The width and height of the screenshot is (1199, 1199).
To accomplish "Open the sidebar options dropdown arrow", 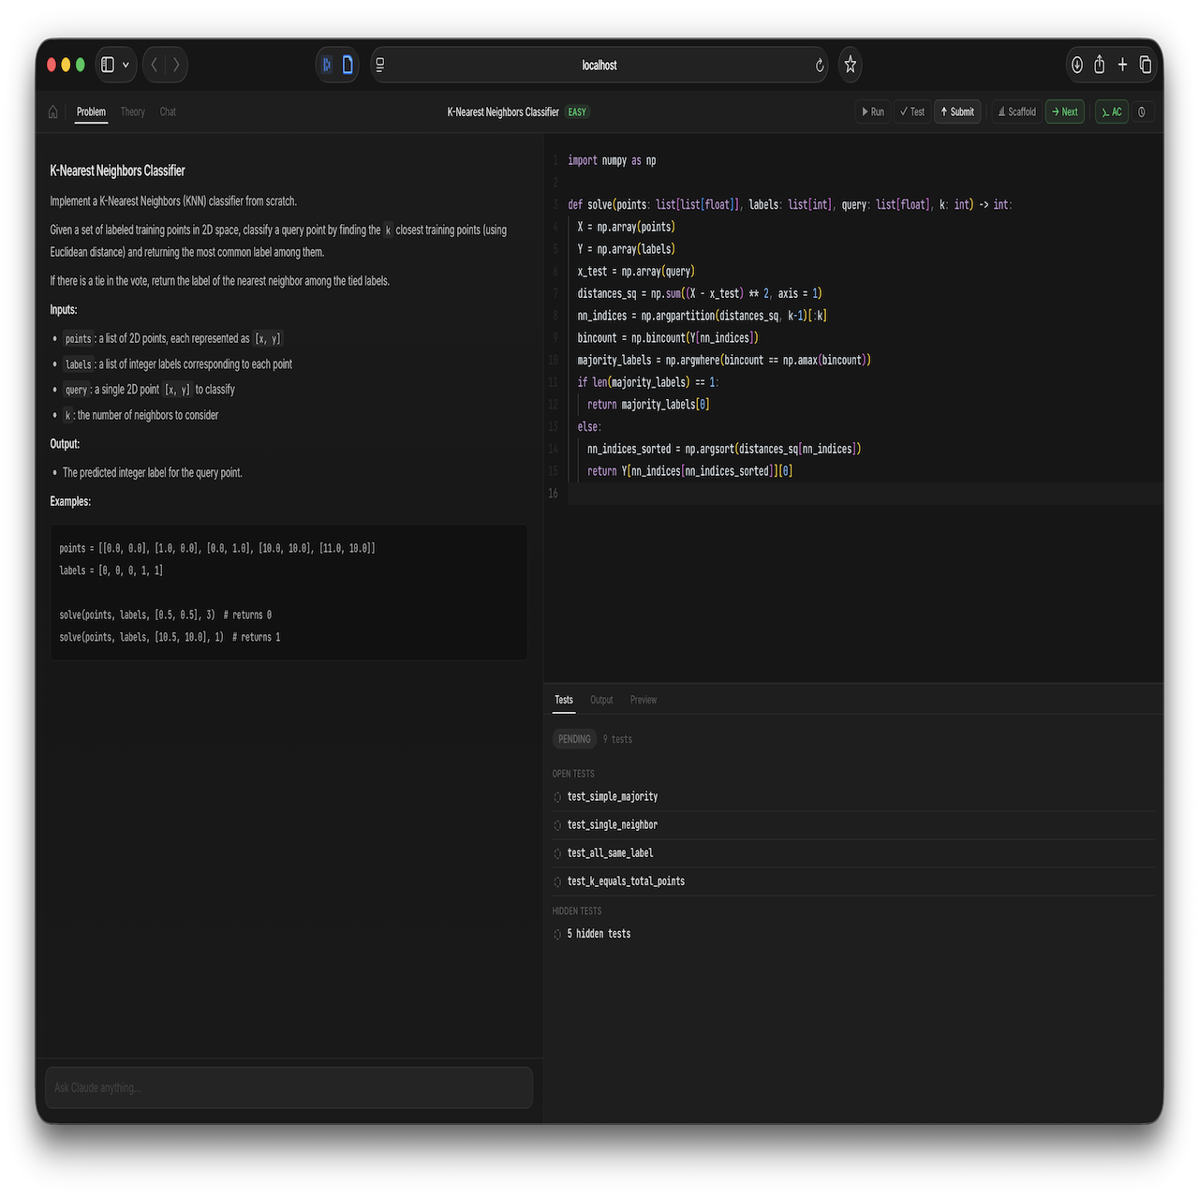I will [126, 65].
